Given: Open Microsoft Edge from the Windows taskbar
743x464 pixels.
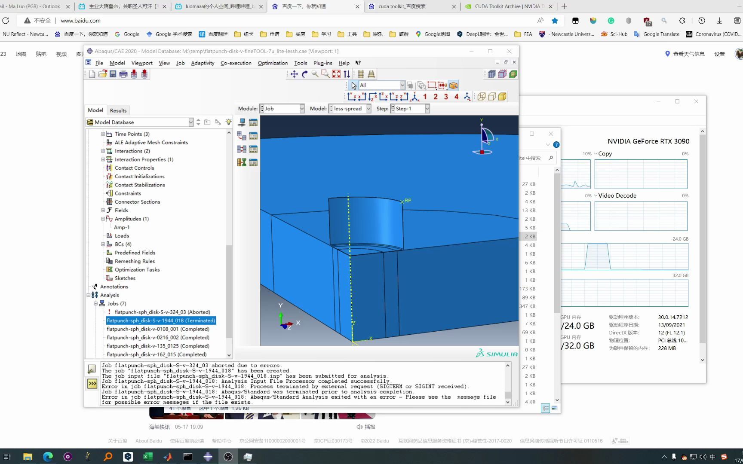Looking at the screenshot, I should click(48, 457).
